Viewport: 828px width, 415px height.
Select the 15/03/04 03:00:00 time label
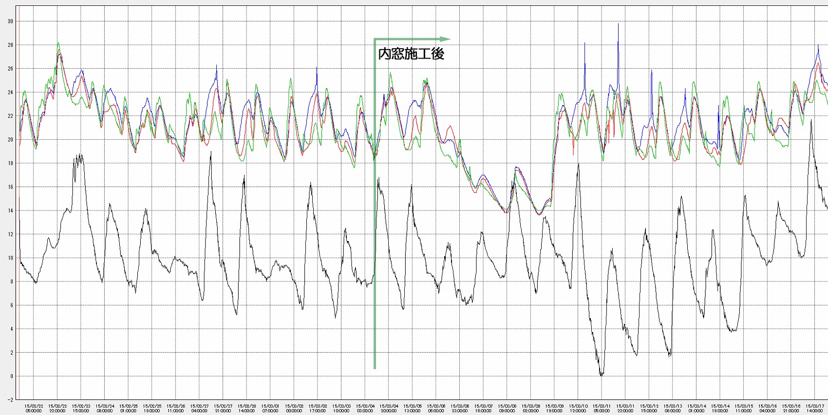tap(365, 408)
